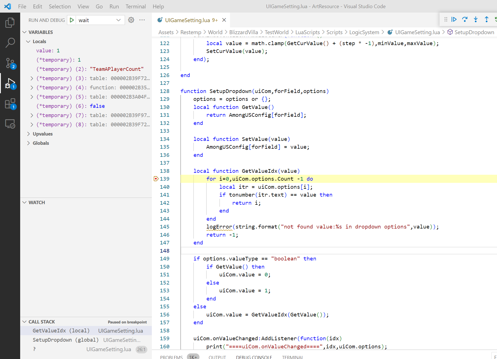
Task: Open the Run menu
Action: (x=114, y=6)
